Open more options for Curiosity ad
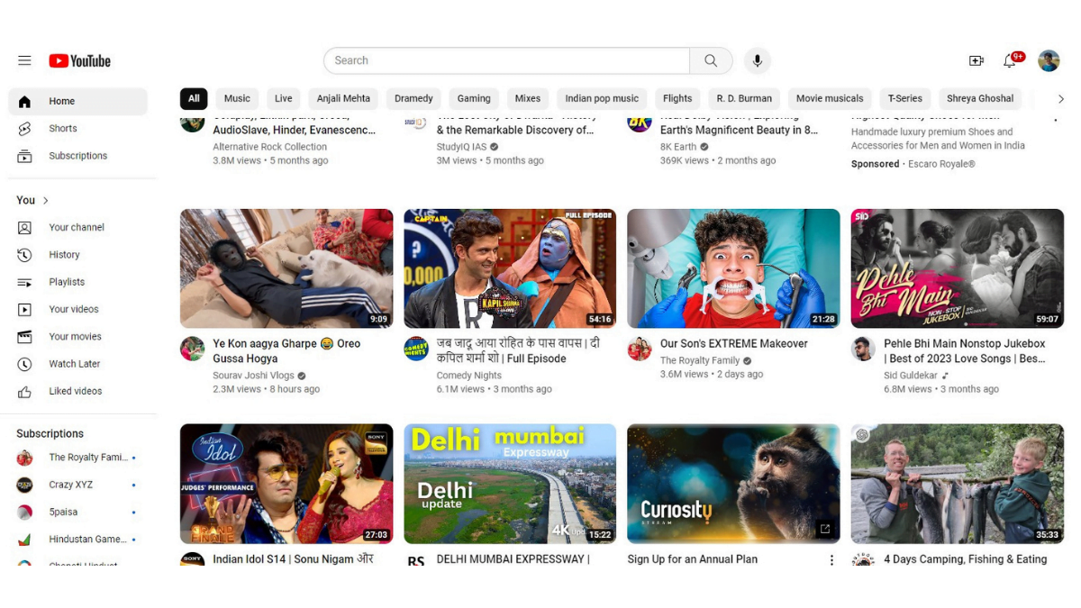Image resolution: width=1081 pixels, height=608 pixels. pyautogui.click(x=831, y=559)
